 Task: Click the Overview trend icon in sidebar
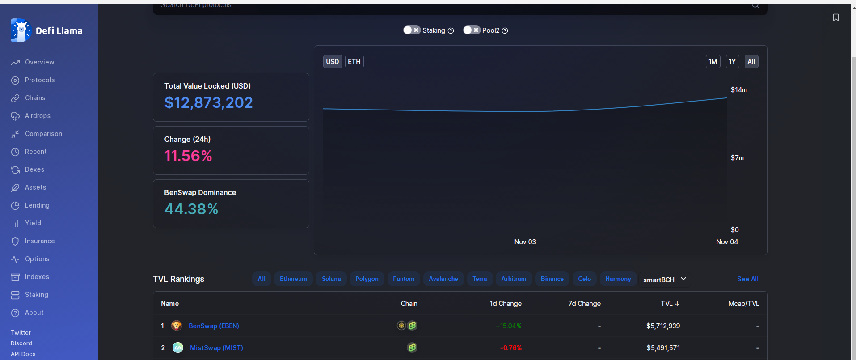tap(15, 62)
